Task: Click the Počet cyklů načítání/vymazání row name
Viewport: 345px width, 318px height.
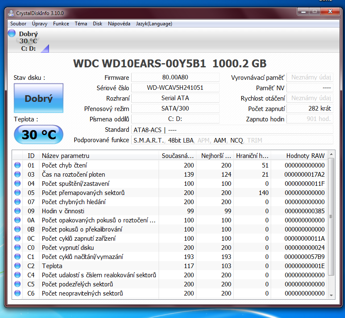Action: click(83, 256)
